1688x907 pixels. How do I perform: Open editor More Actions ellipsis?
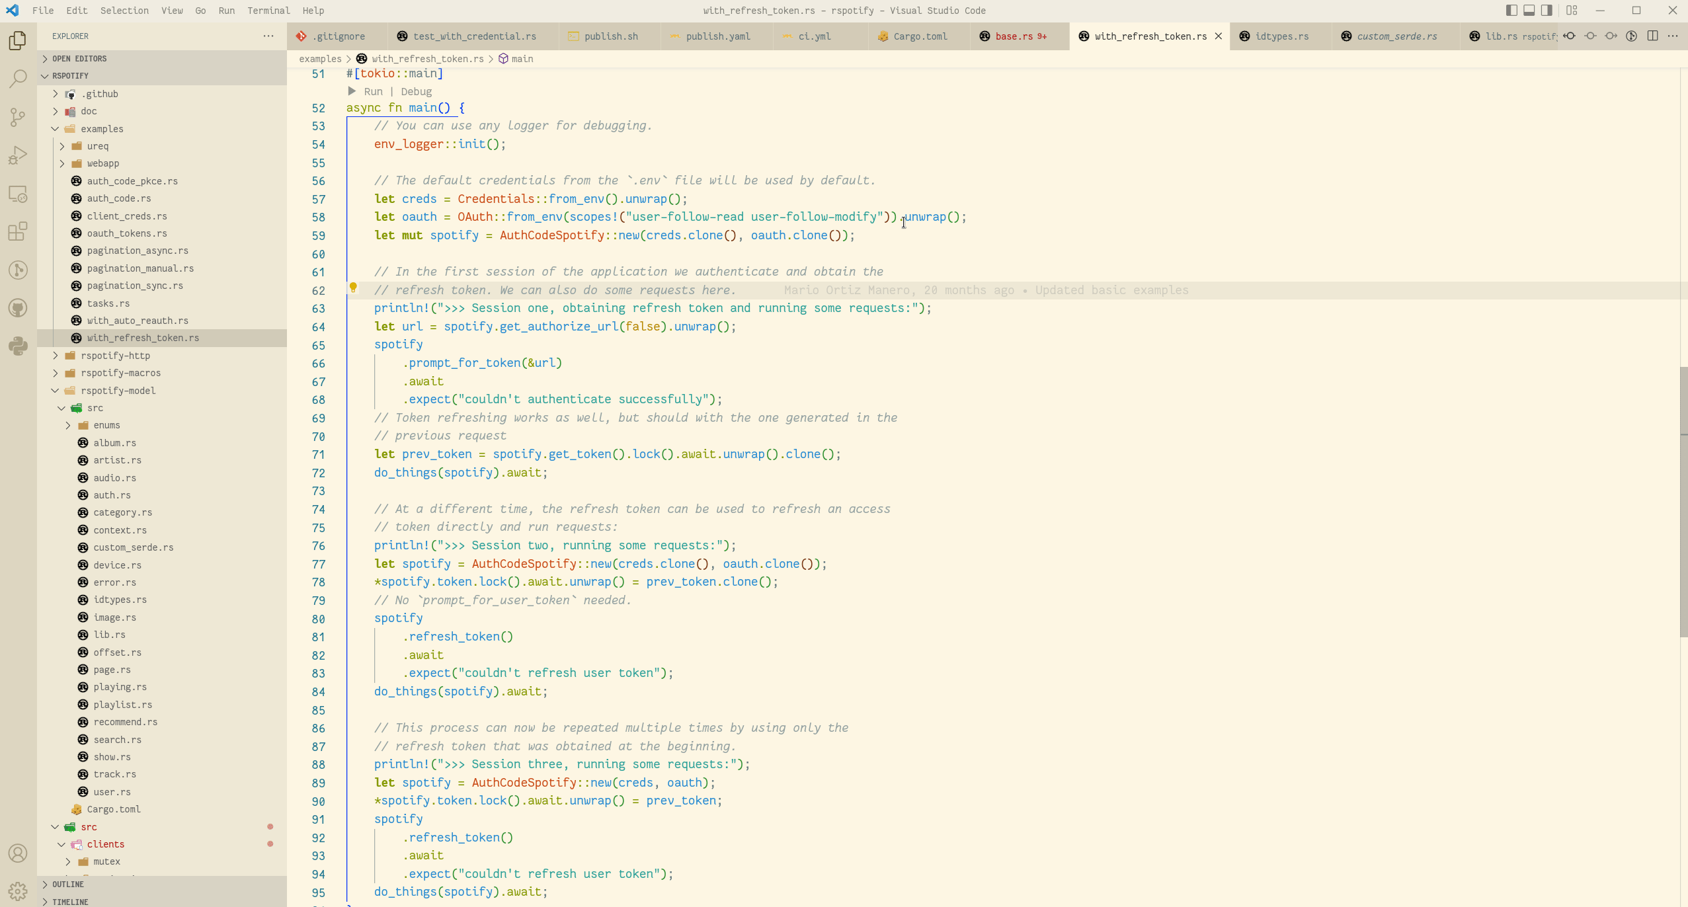[1673, 36]
